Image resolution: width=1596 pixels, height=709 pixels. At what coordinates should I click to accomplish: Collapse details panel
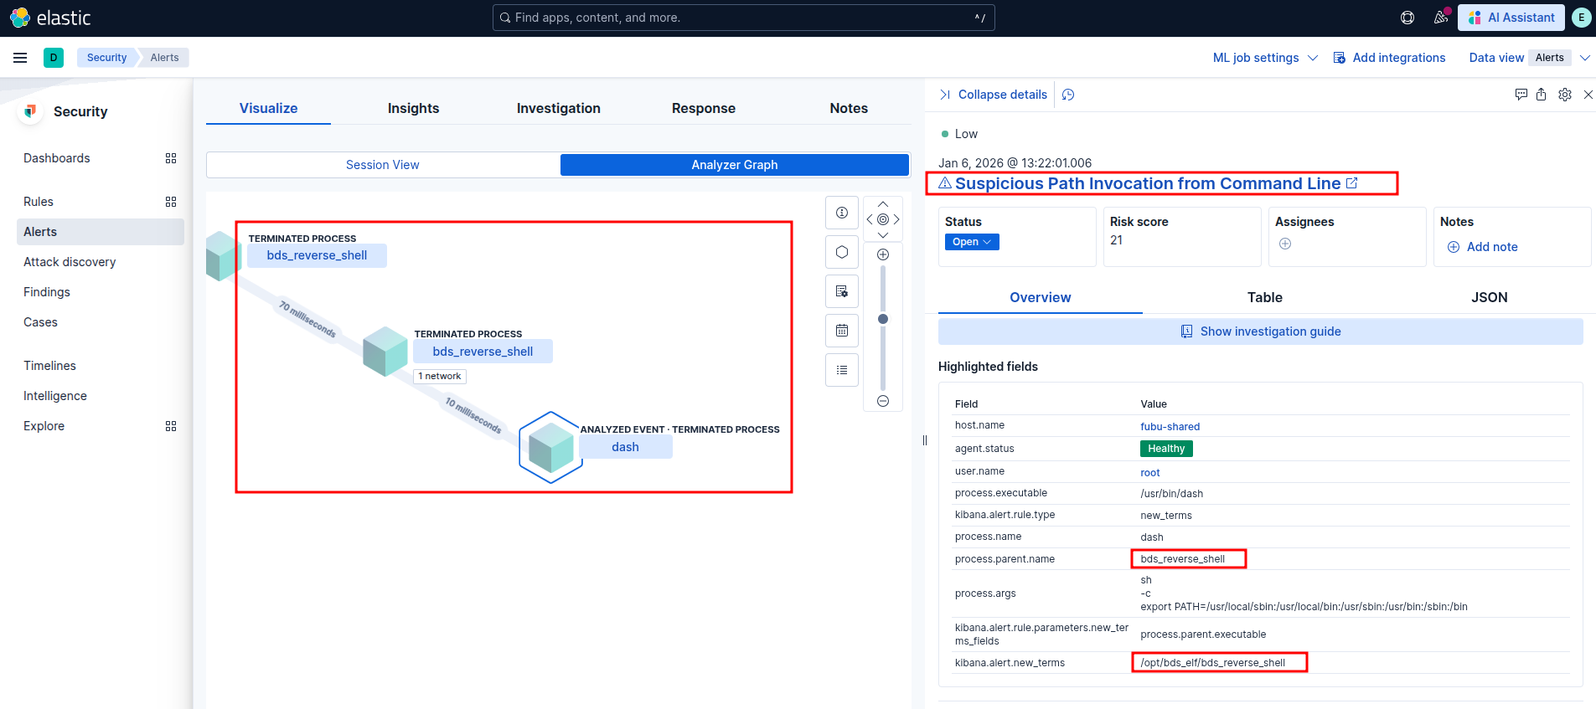(994, 95)
